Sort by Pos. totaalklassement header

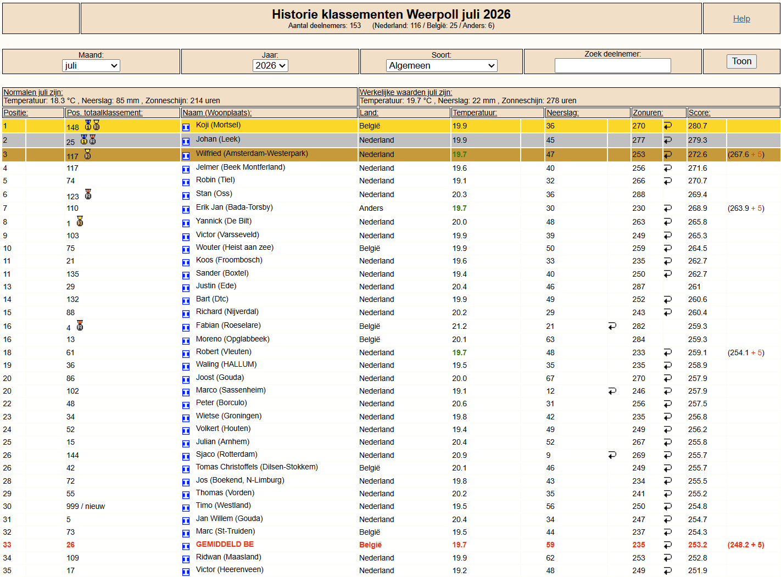(104, 113)
